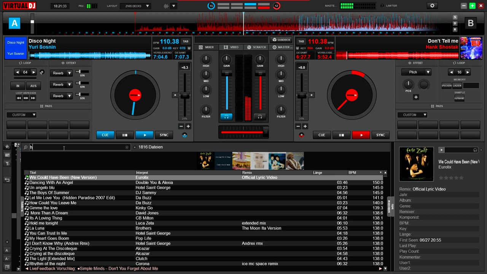The height and width of the screenshot is (274, 487).
Task: Toggle the right deck pitch reset dot
Action: pos(312,95)
